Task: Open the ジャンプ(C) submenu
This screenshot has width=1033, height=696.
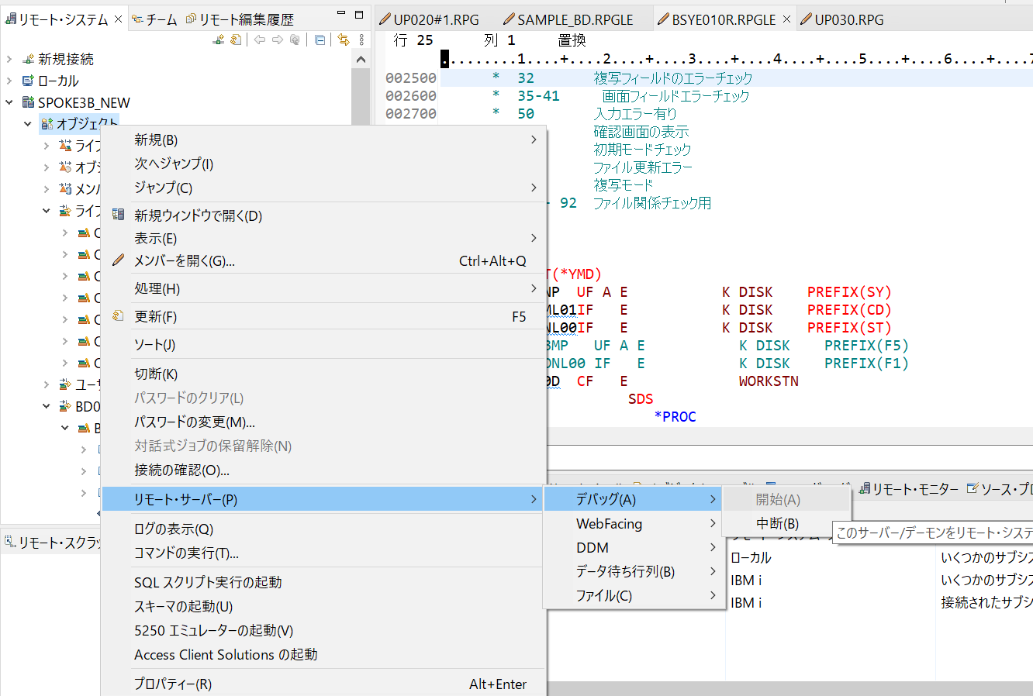Action: tap(323, 188)
